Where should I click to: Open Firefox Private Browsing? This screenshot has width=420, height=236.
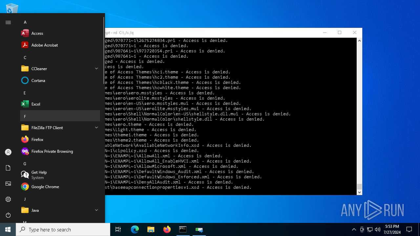pos(60,151)
